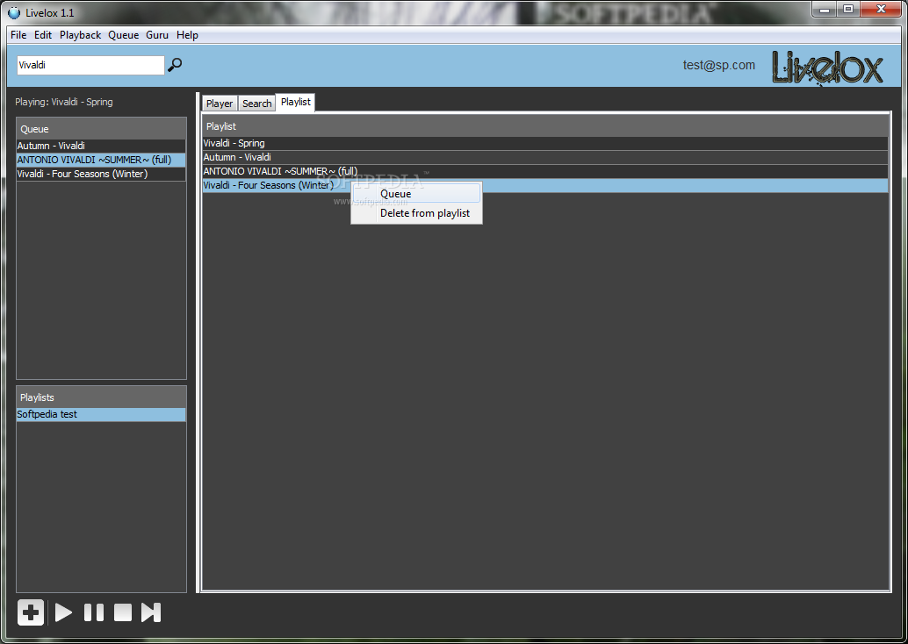Switch to the Player tab
The height and width of the screenshot is (644, 908).
tap(220, 103)
